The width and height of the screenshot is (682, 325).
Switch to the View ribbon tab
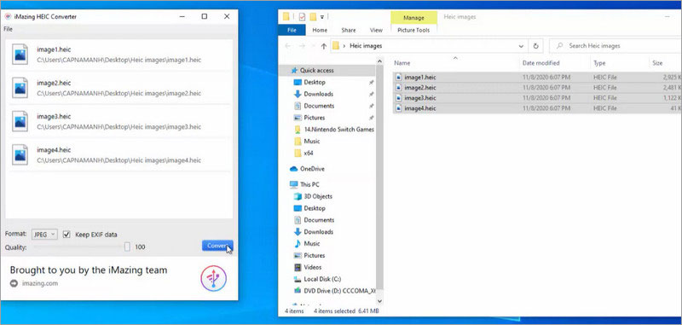[x=376, y=30]
